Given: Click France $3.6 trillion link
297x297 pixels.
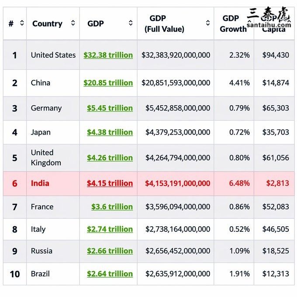Looking at the screenshot, I should coord(112,207).
